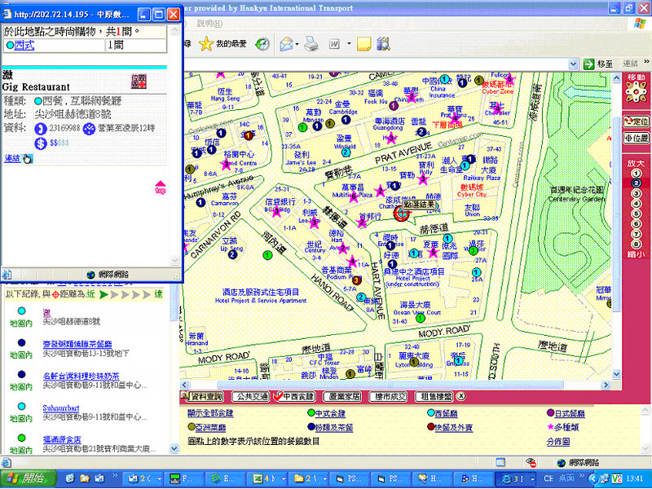Click the red 定位 locate icon on right panel

click(636, 121)
